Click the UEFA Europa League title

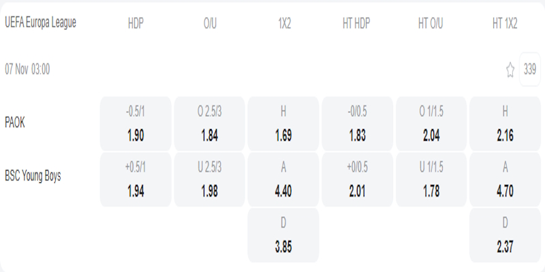pyautogui.click(x=40, y=22)
